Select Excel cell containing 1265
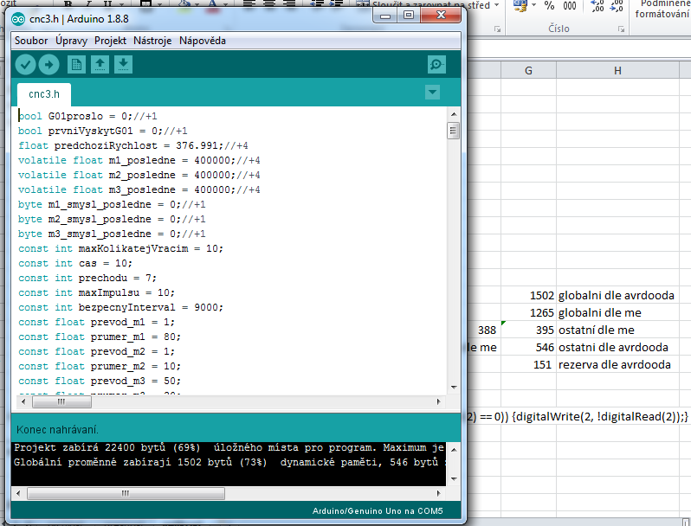The width and height of the screenshot is (691, 526). coord(528,312)
